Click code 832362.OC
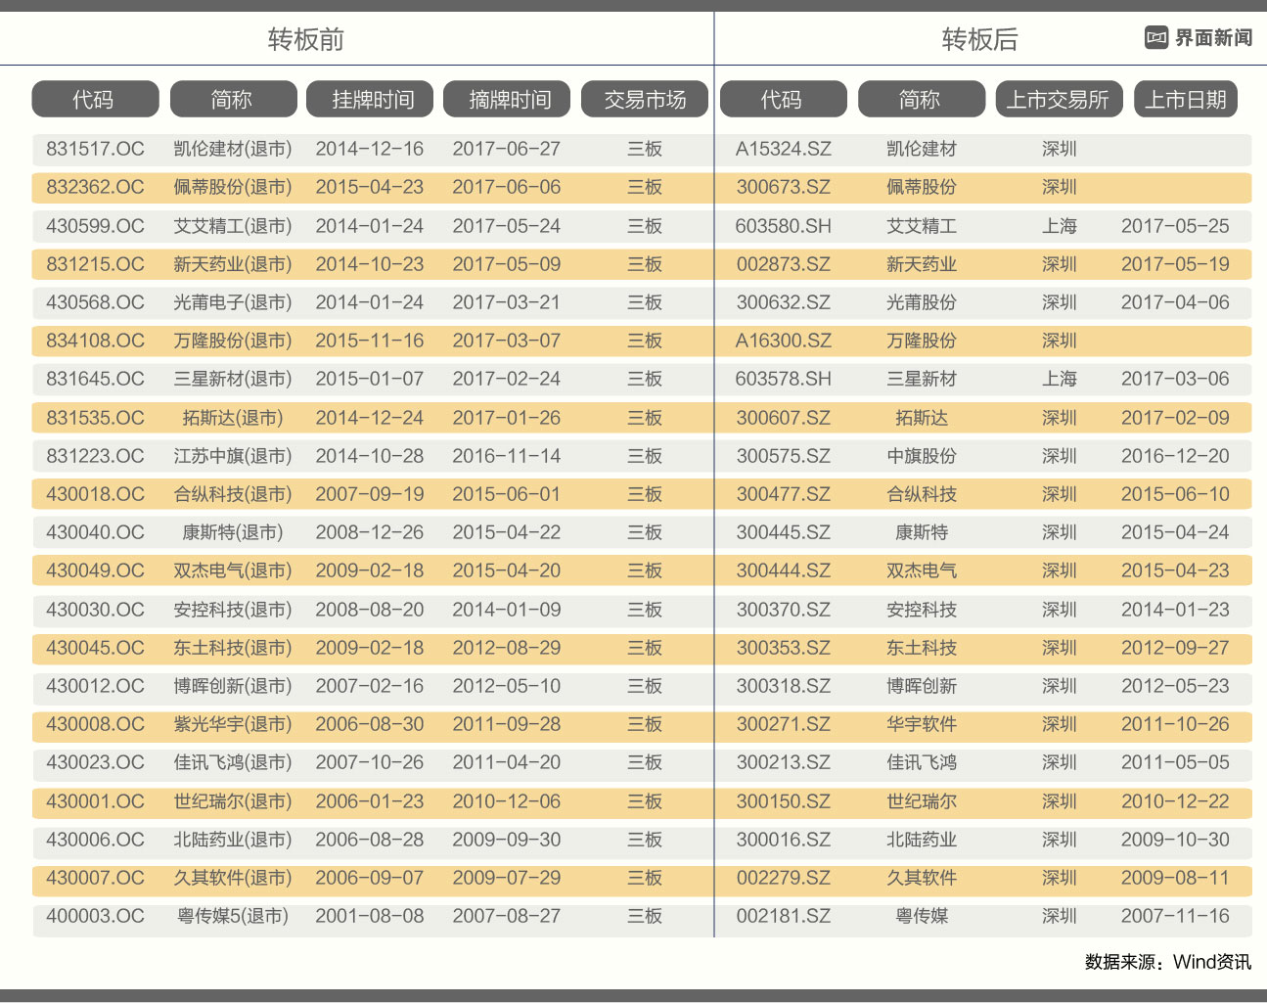The width and height of the screenshot is (1267, 1003). tap(95, 187)
